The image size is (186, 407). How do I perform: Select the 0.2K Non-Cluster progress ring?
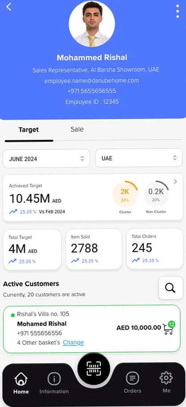coord(156,194)
